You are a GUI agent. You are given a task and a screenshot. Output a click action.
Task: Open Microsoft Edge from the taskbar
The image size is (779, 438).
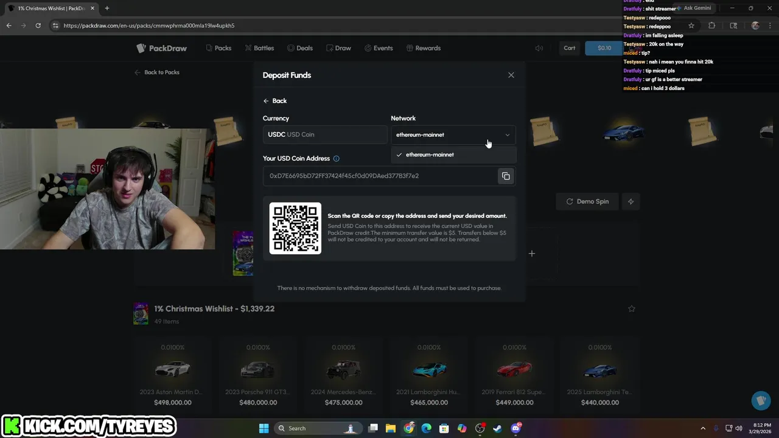(426, 428)
